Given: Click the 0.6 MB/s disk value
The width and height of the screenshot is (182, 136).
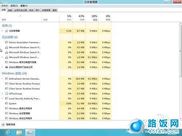Looking at the screenshot, I should pyautogui.click(x=92, y=103).
